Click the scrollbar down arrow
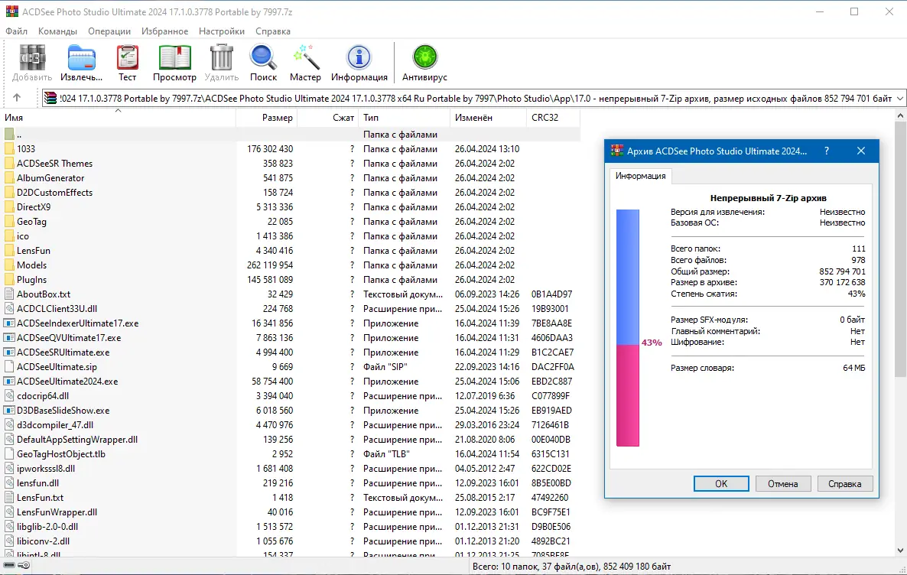Screen dimensions: 907x575 tap(900, 550)
